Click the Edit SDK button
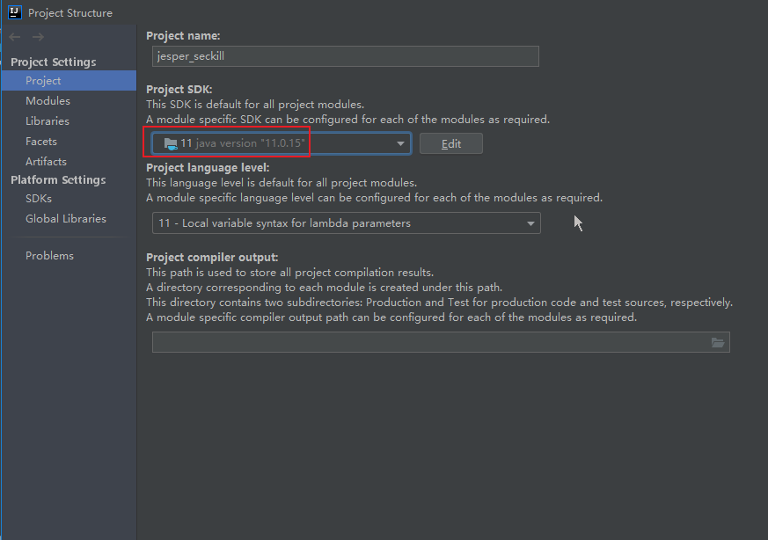The width and height of the screenshot is (768, 540). [450, 143]
